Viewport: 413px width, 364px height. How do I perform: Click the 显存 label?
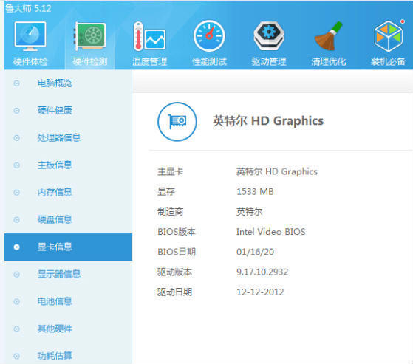(166, 192)
